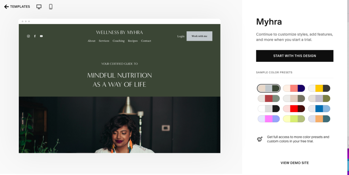The width and height of the screenshot is (349, 175).
Task: Choose the white, blue and light blue preset
Action: [319, 109]
